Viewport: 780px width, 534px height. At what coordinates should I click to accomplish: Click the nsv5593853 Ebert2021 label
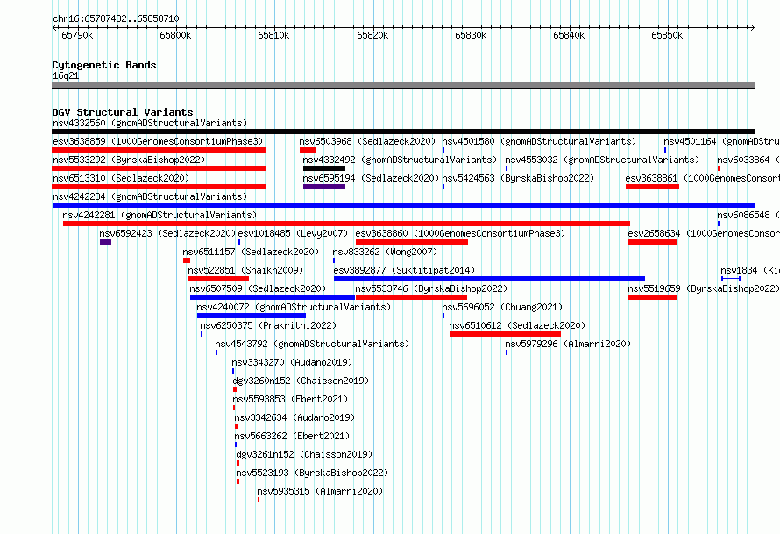290,399
